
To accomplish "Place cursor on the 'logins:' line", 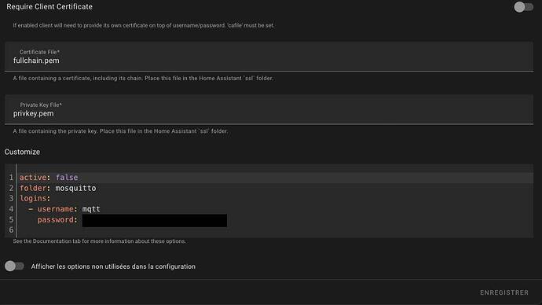I will pyautogui.click(x=276, y=199).
